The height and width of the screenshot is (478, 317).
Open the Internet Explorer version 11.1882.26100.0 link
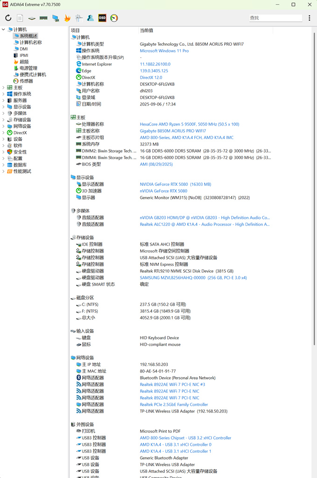155,64
